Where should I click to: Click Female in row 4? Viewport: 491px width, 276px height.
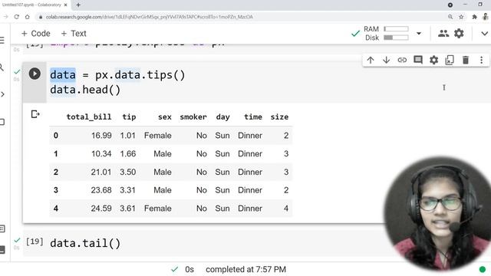[158, 209]
